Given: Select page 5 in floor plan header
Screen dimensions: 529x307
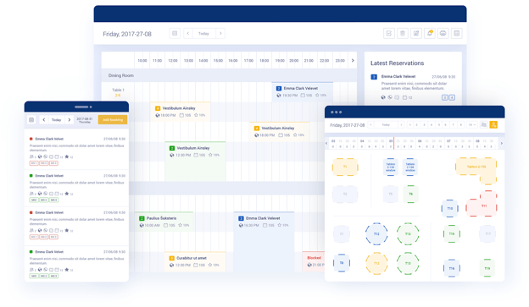Looking at the screenshot, I should click(x=438, y=125).
